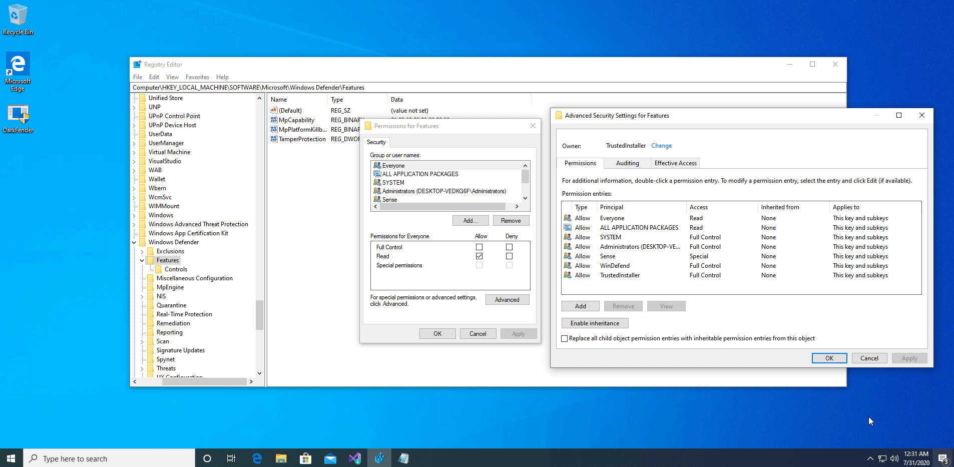Image resolution: width=954 pixels, height=467 pixels.
Task: Open the Recycle Bin desktop icon
Action: coord(18,20)
